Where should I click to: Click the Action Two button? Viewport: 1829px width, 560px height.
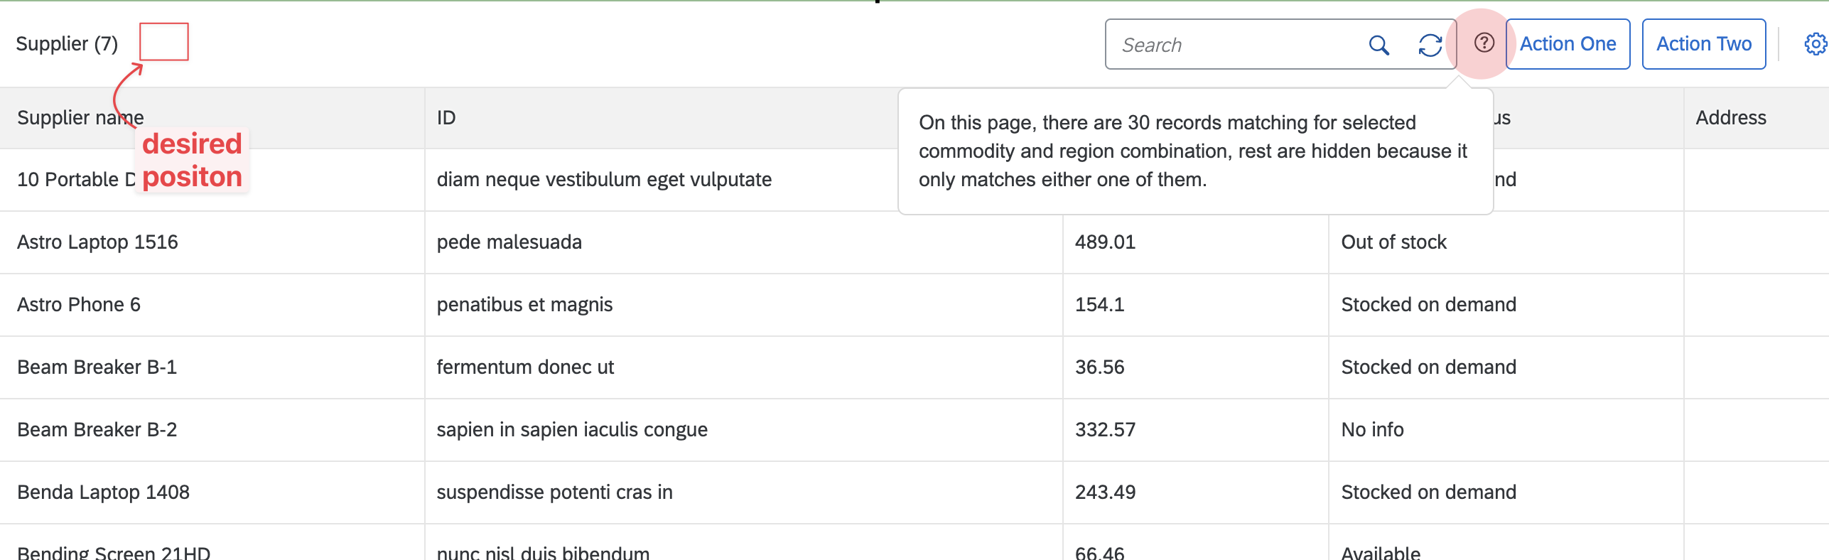tap(1703, 43)
